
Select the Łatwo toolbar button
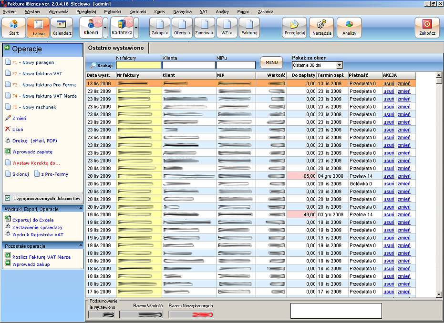pyautogui.click(x=38, y=28)
